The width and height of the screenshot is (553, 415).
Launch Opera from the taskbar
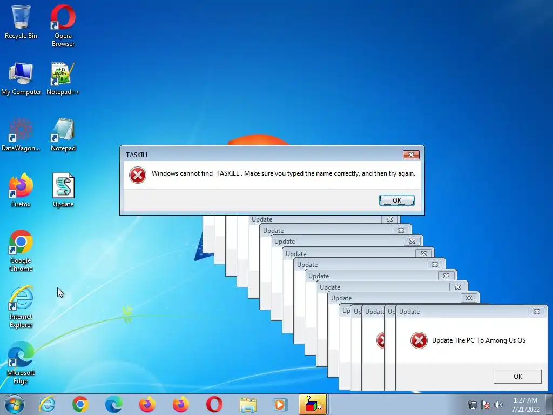tap(214, 404)
